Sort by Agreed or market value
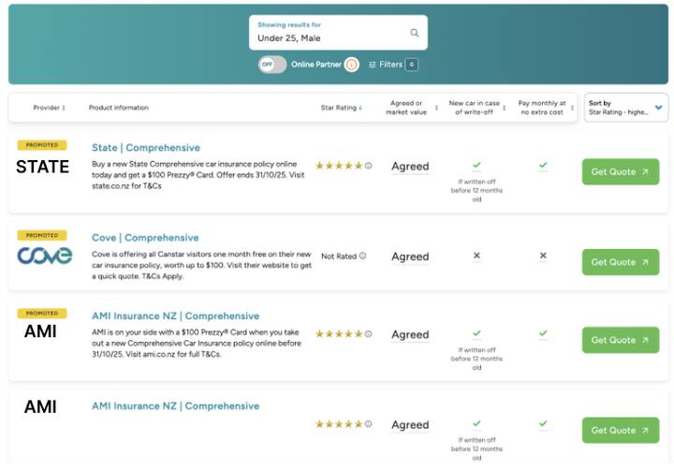674x471 pixels. click(x=437, y=108)
